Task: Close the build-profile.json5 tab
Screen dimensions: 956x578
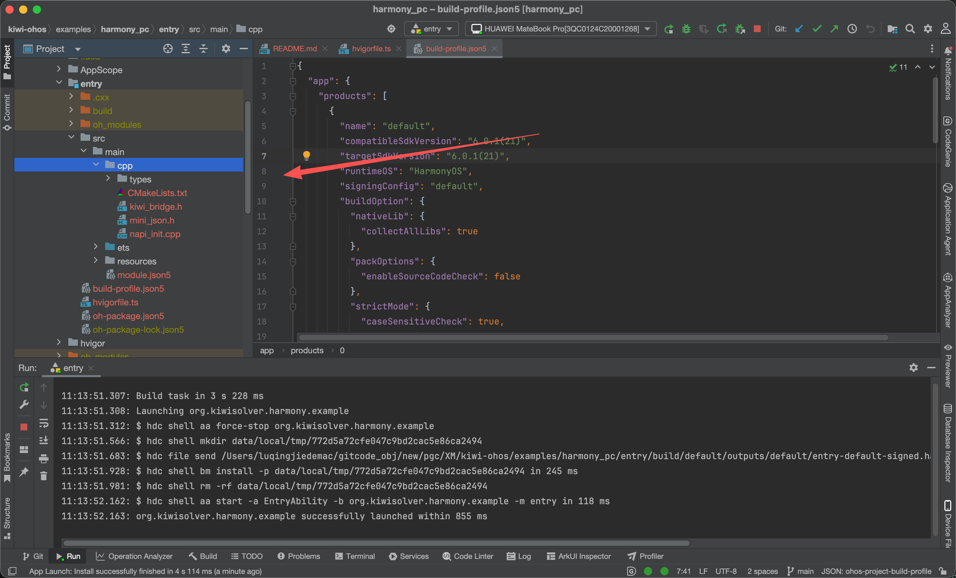Action: tap(494, 49)
